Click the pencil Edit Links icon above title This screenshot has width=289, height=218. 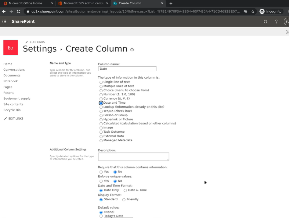click(27, 42)
